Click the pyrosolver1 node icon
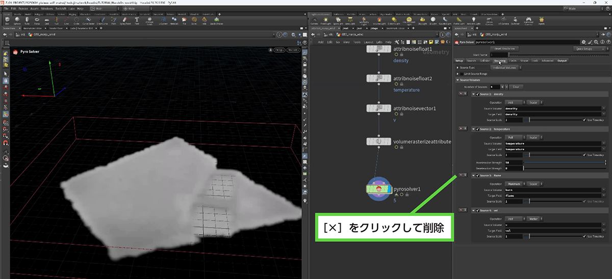Screen dimensions: 612x279 378,189
